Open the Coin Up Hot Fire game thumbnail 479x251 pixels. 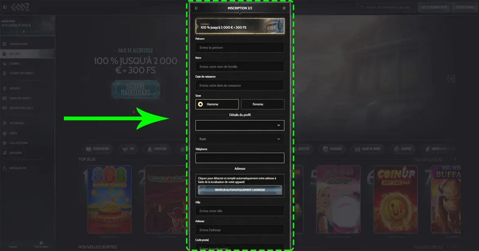pos(395,200)
